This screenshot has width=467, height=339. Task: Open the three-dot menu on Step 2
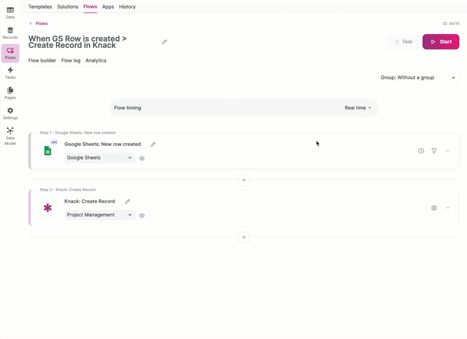click(448, 208)
